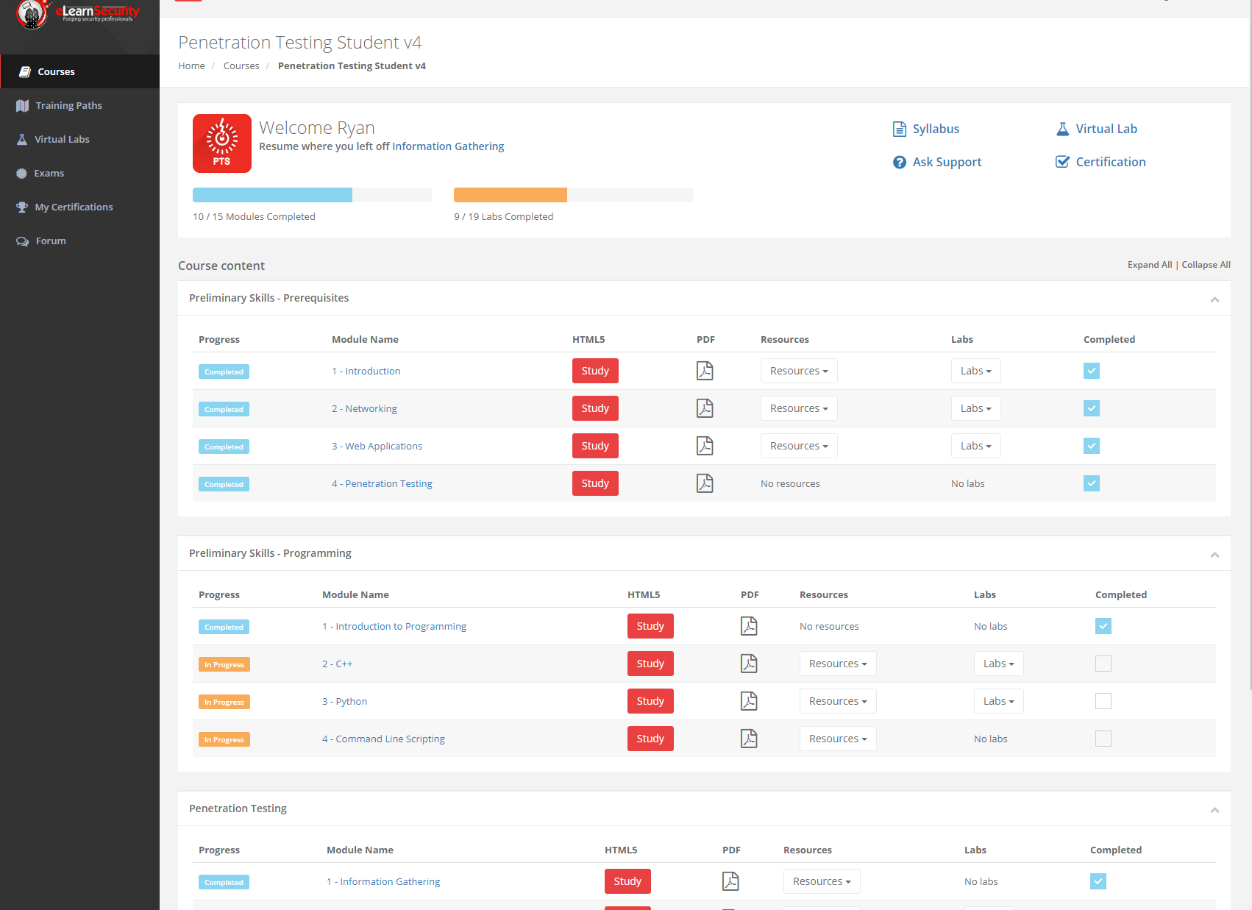The width and height of the screenshot is (1252, 910).
Task: Click the Forum chat bubbles icon
Action: (23, 241)
